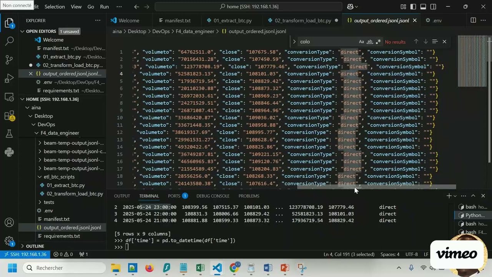
Task: Toggle Use Regular Expression in Find
Action: tap(378, 42)
